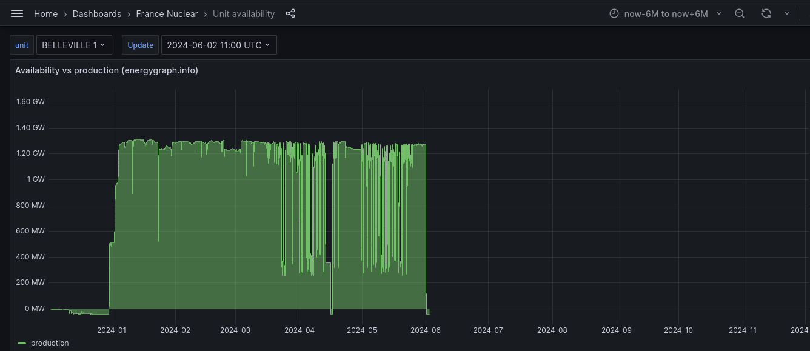
Task: Open the France Nuclear folder breadcrumb
Action: pyautogui.click(x=167, y=13)
